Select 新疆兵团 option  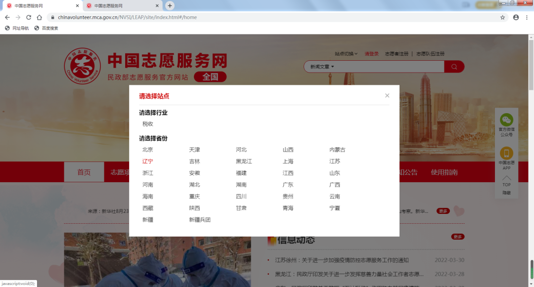[200, 220]
